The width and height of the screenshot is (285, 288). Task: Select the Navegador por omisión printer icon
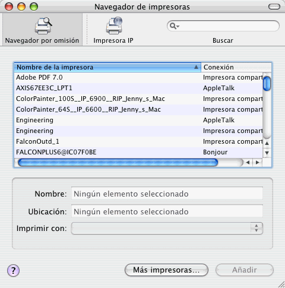pyautogui.click(x=43, y=26)
